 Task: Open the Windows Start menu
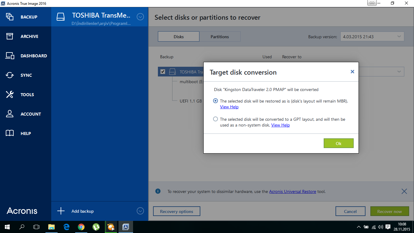(x=7, y=227)
